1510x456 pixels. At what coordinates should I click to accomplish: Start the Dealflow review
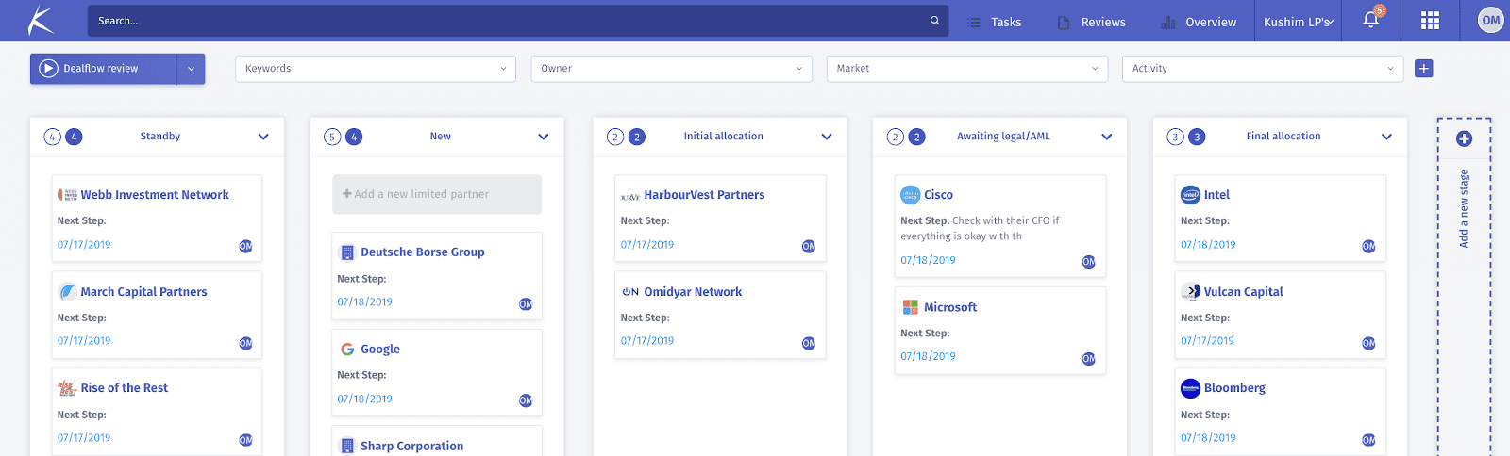coord(103,69)
